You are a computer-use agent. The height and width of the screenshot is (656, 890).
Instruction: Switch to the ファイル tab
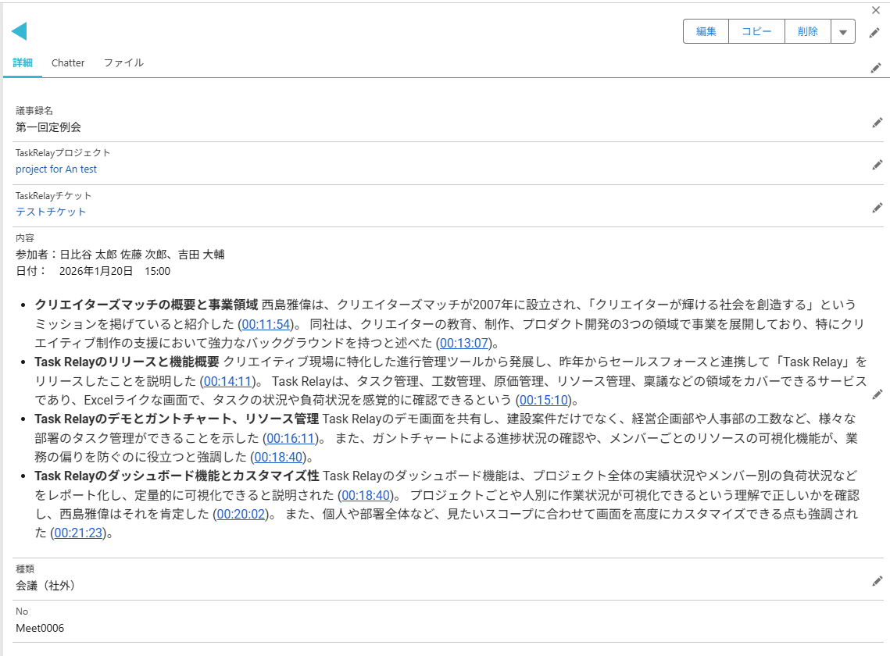pos(123,63)
